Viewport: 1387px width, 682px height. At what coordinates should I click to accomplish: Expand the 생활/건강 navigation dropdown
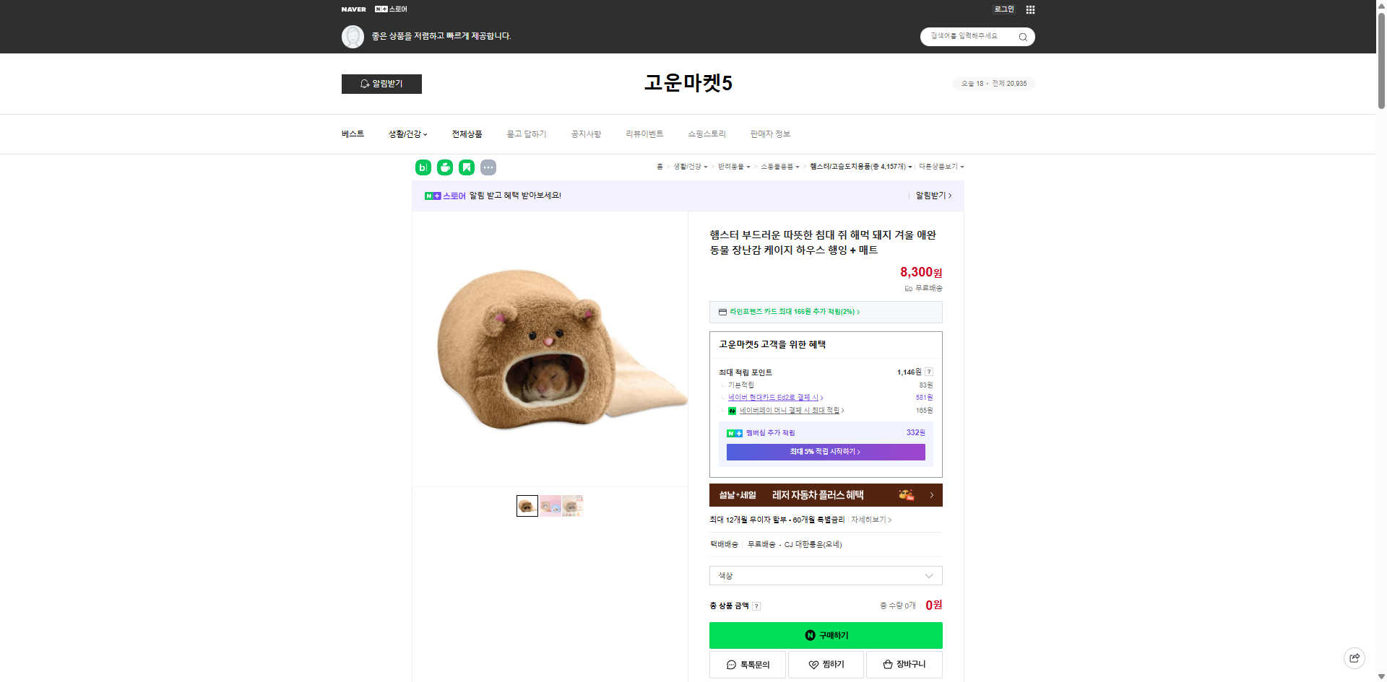click(x=407, y=134)
